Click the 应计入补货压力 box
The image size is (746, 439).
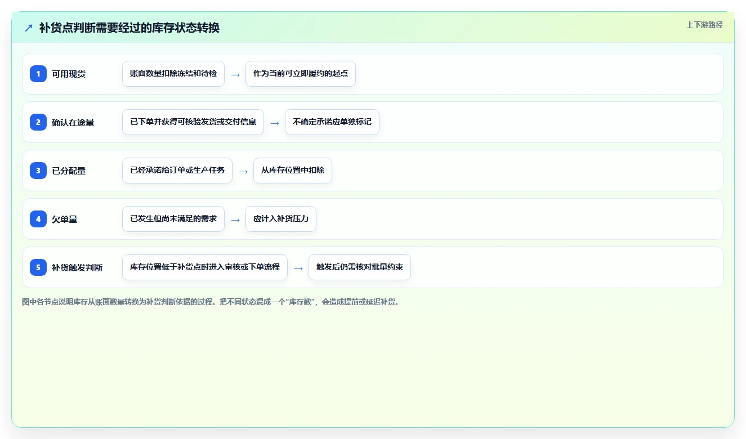281,219
